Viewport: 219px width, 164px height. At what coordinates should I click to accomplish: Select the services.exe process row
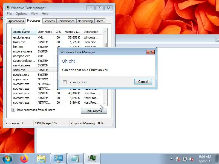(35, 65)
